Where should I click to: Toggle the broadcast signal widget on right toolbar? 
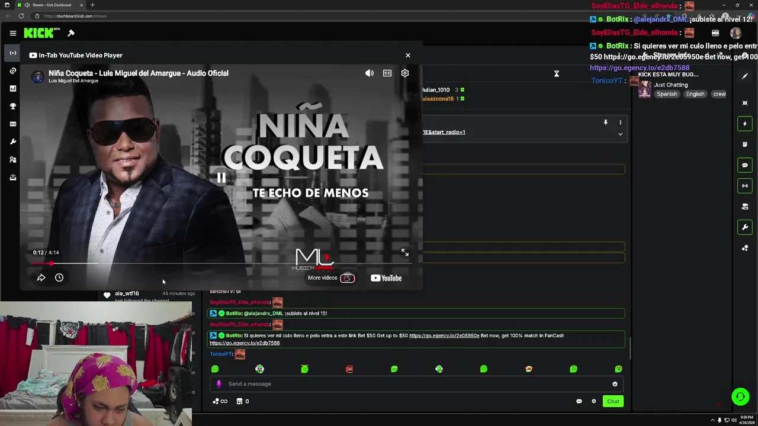click(745, 186)
